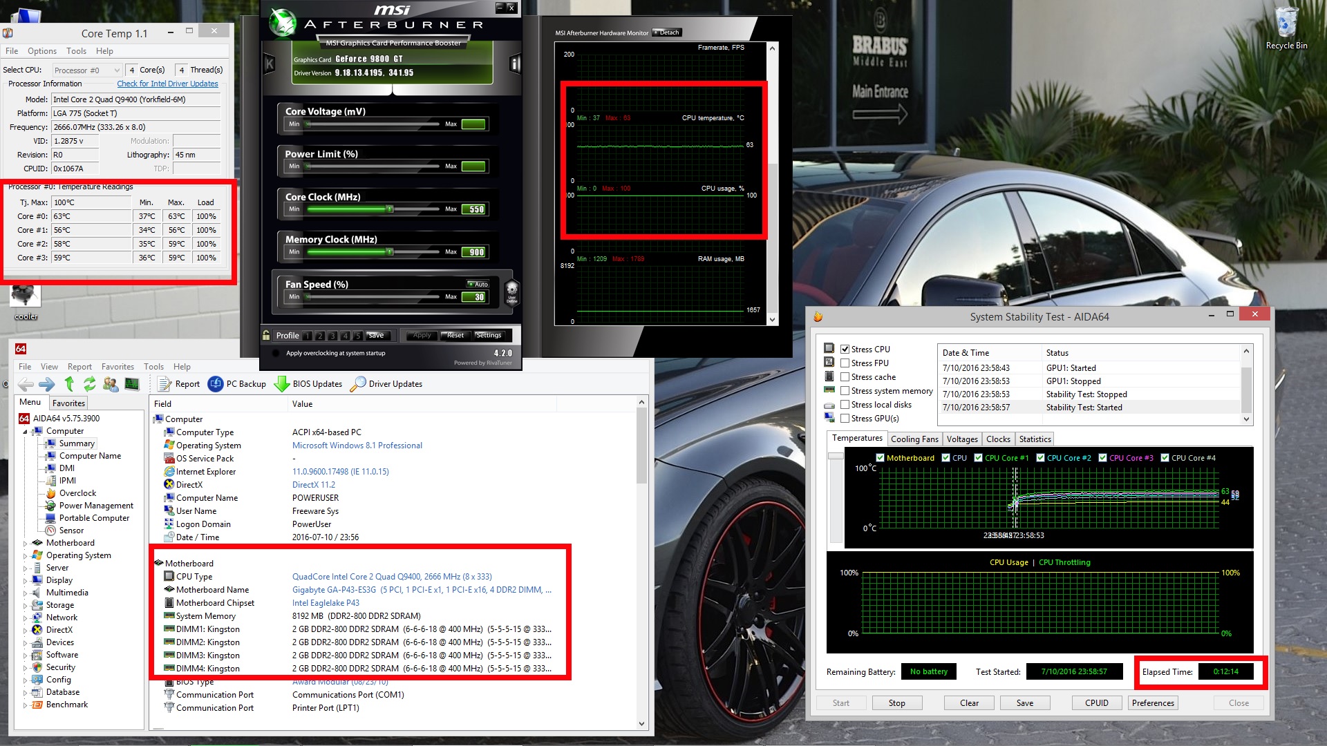
Task: Click the Hardware Monitor vertical scrollbar
Action: [773, 184]
